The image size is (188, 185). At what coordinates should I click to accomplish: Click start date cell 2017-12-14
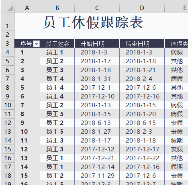[x=97, y=167]
